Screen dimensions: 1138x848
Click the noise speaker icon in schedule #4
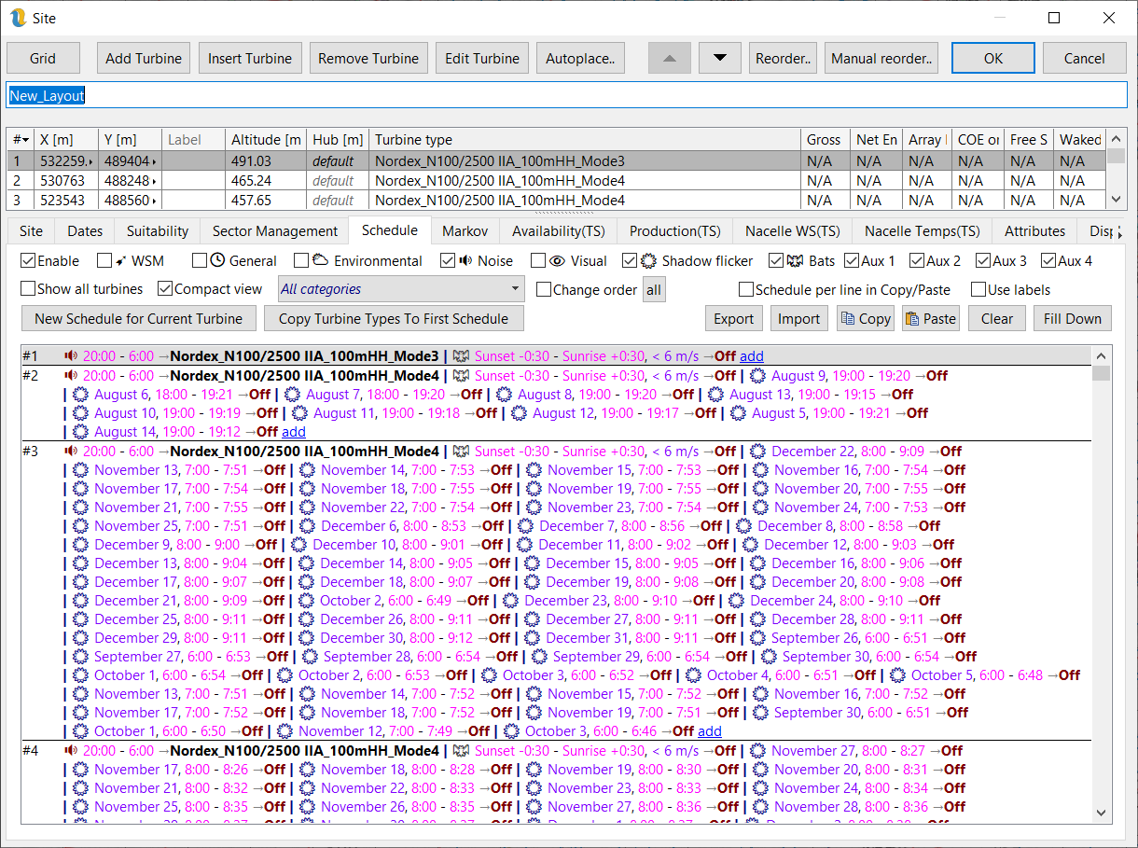(71, 751)
